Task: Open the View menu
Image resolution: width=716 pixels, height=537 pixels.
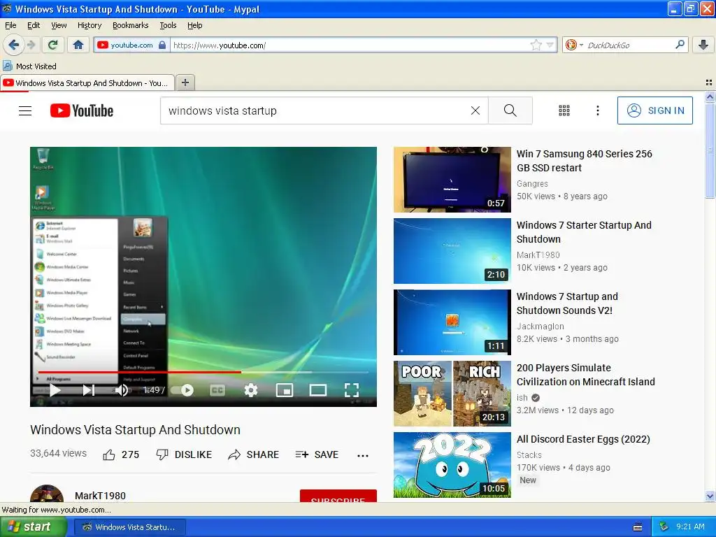Action: [59, 25]
